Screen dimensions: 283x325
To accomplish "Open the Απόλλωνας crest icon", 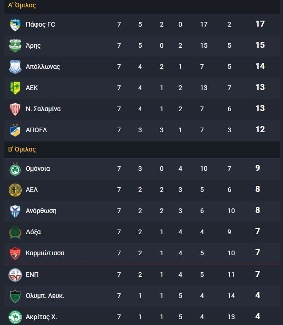I will pyautogui.click(x=15, y=67).
